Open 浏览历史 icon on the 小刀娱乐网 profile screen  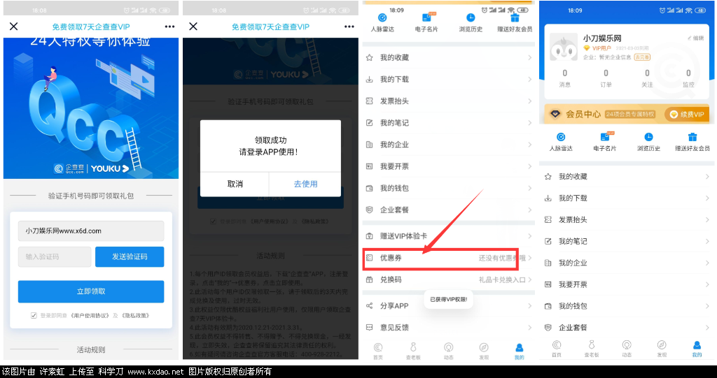point(649,137)
